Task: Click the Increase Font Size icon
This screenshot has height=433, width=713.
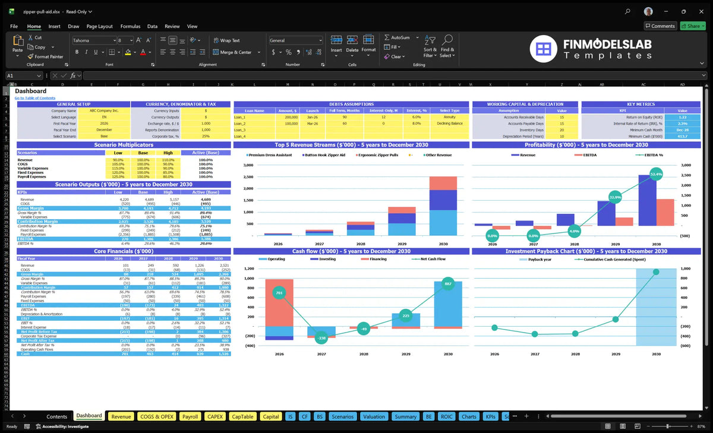Action: coord(138,40)
